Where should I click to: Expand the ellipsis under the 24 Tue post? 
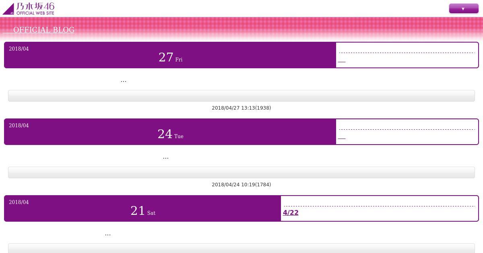pos(166,157)
